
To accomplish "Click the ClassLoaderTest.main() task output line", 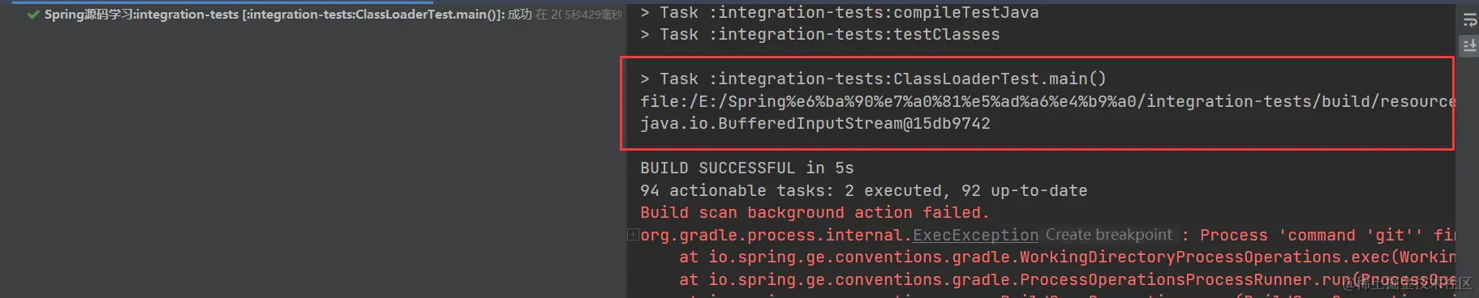I will click(x=873, y=79).
